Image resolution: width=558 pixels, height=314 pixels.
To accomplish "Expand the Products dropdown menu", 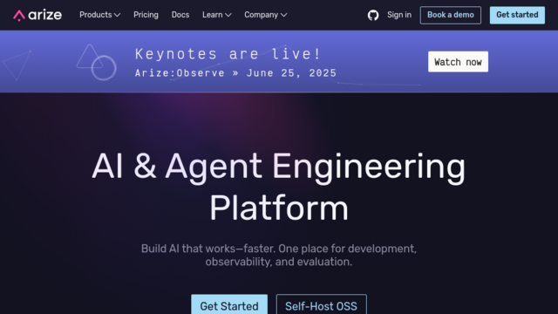I will 99,15.
